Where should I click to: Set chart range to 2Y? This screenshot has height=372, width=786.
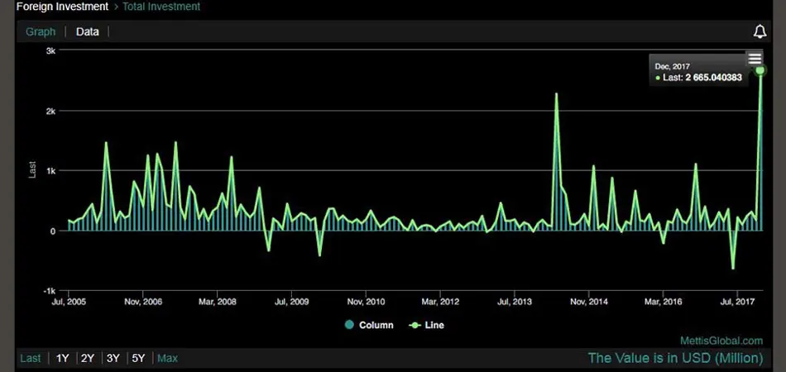pyautogui.click(x=88, y=358)
